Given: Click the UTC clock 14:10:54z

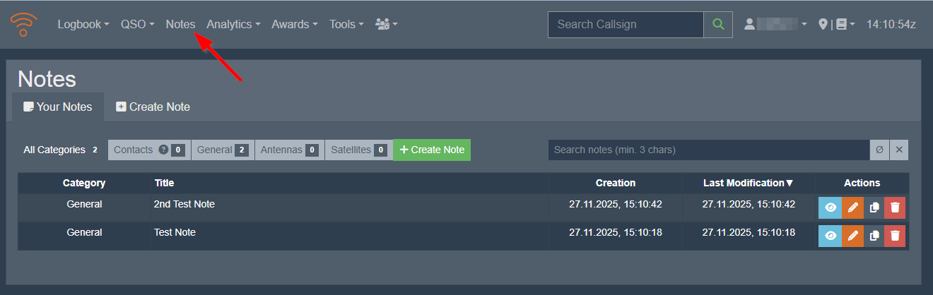Looking at the screenshot, I should coord(891,24).
